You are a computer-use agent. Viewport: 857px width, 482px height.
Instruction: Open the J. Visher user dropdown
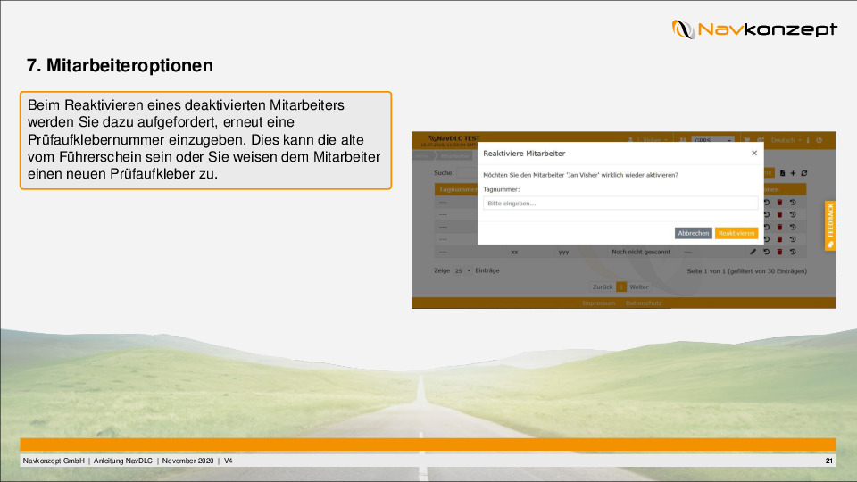point(648,140)
